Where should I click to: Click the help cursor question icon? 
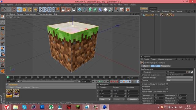pos(116,9)
